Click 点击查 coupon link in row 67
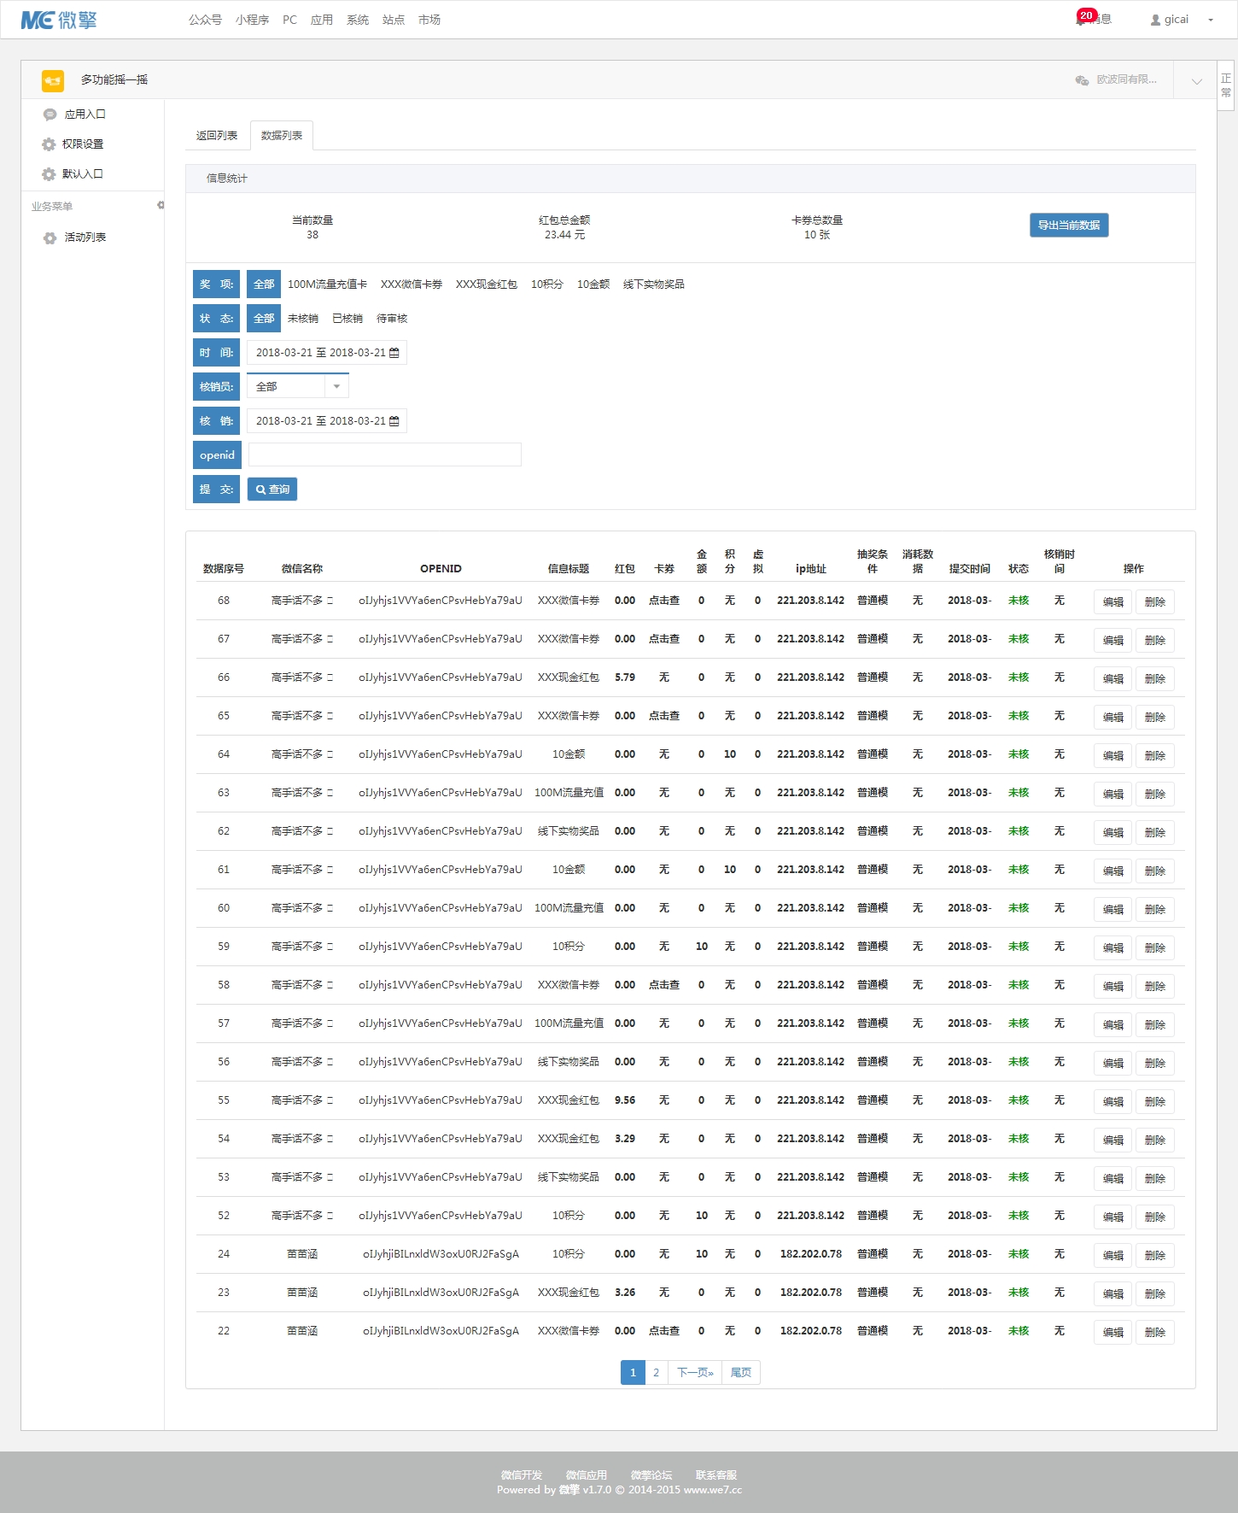 tap(664, 639)
